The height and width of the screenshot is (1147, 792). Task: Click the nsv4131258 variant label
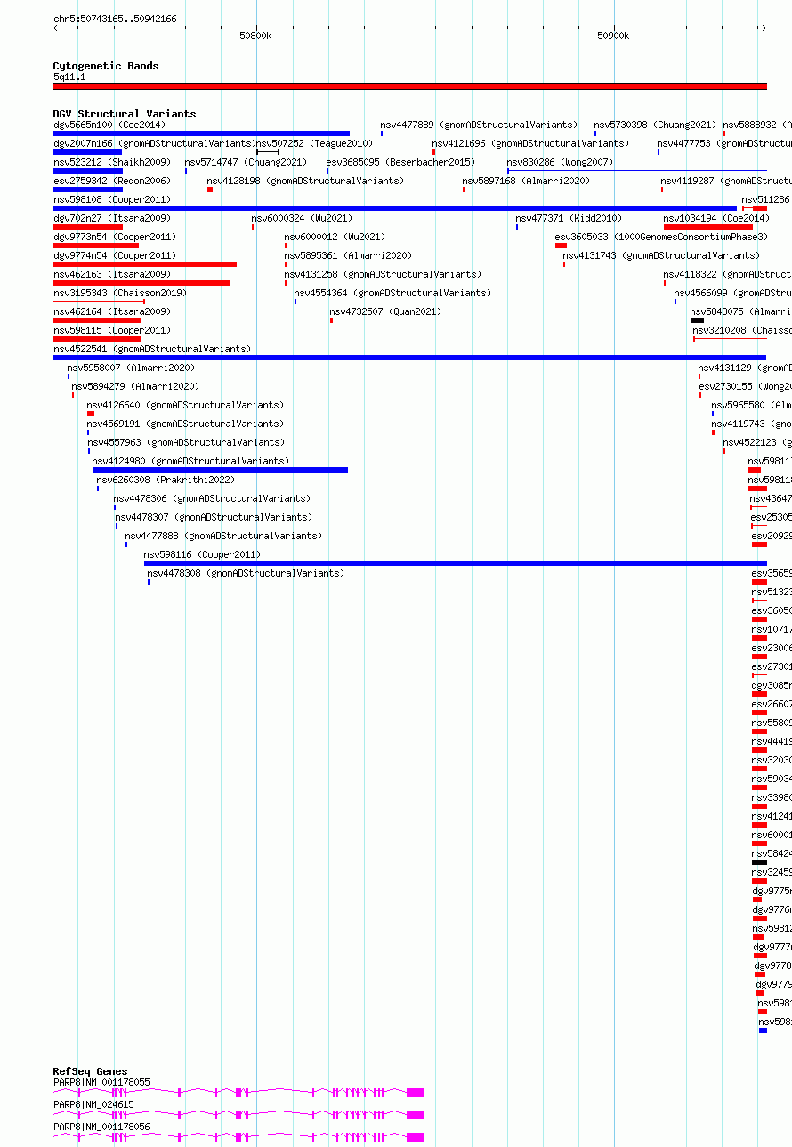coord(383,274)
